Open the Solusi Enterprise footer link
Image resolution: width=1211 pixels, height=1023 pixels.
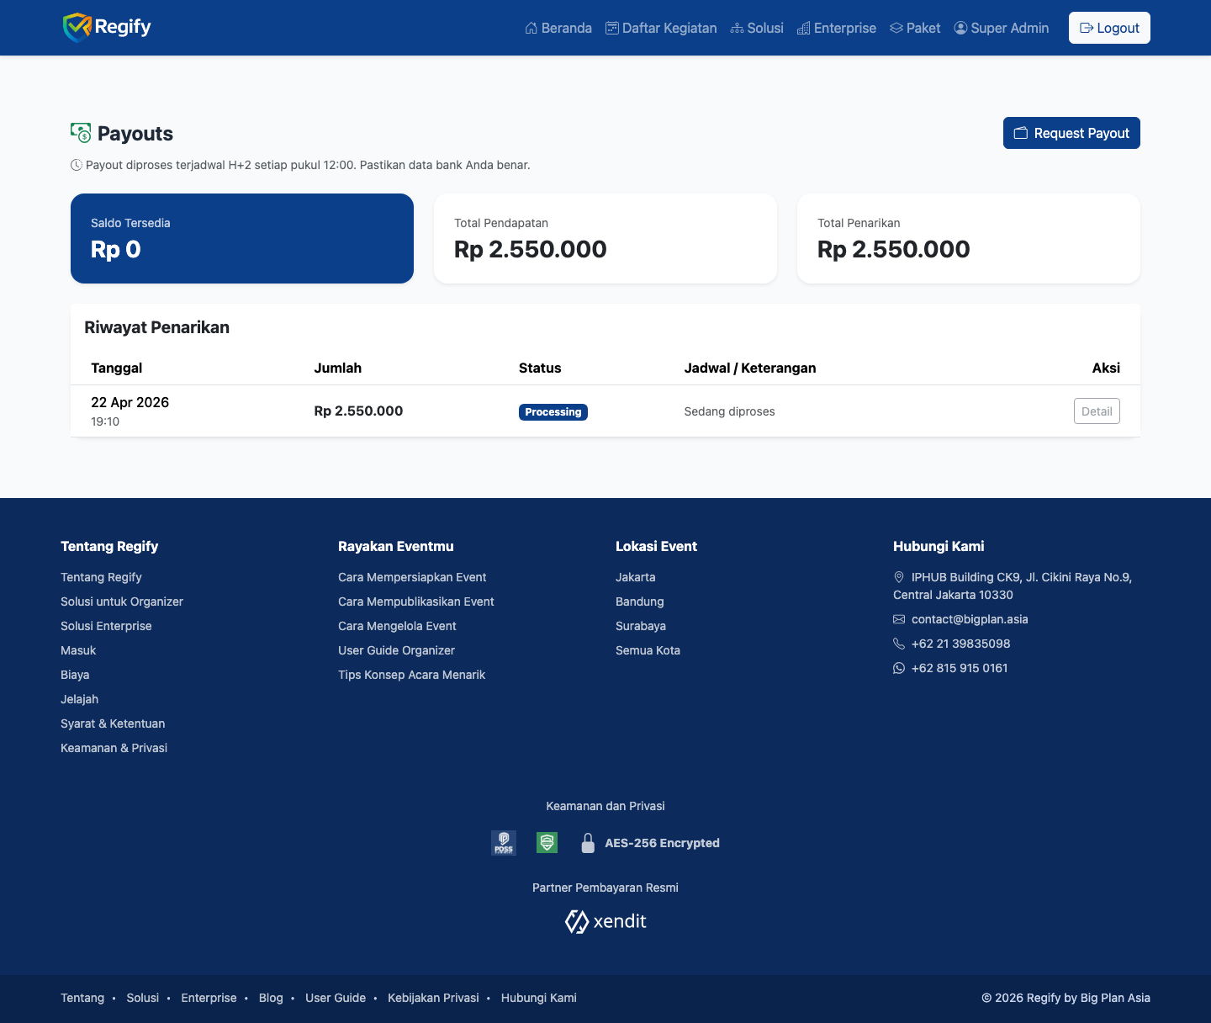pyautogui.click(x=106, y=626)
